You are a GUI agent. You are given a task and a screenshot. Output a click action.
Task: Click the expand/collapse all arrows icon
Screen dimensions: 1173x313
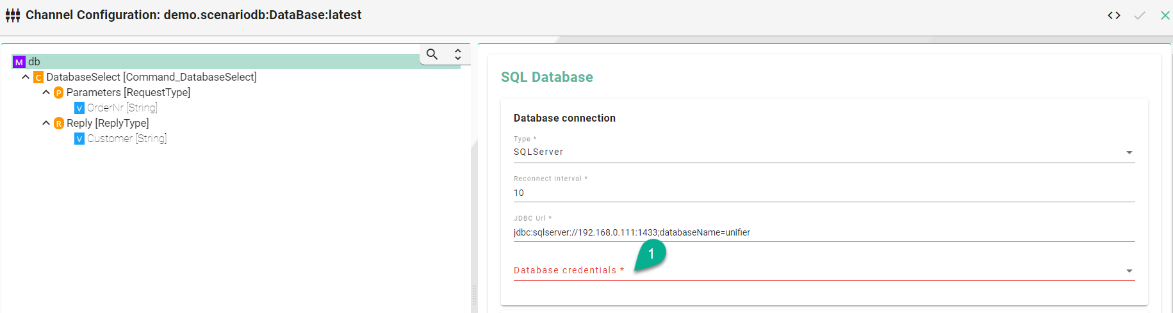[457, 54]
